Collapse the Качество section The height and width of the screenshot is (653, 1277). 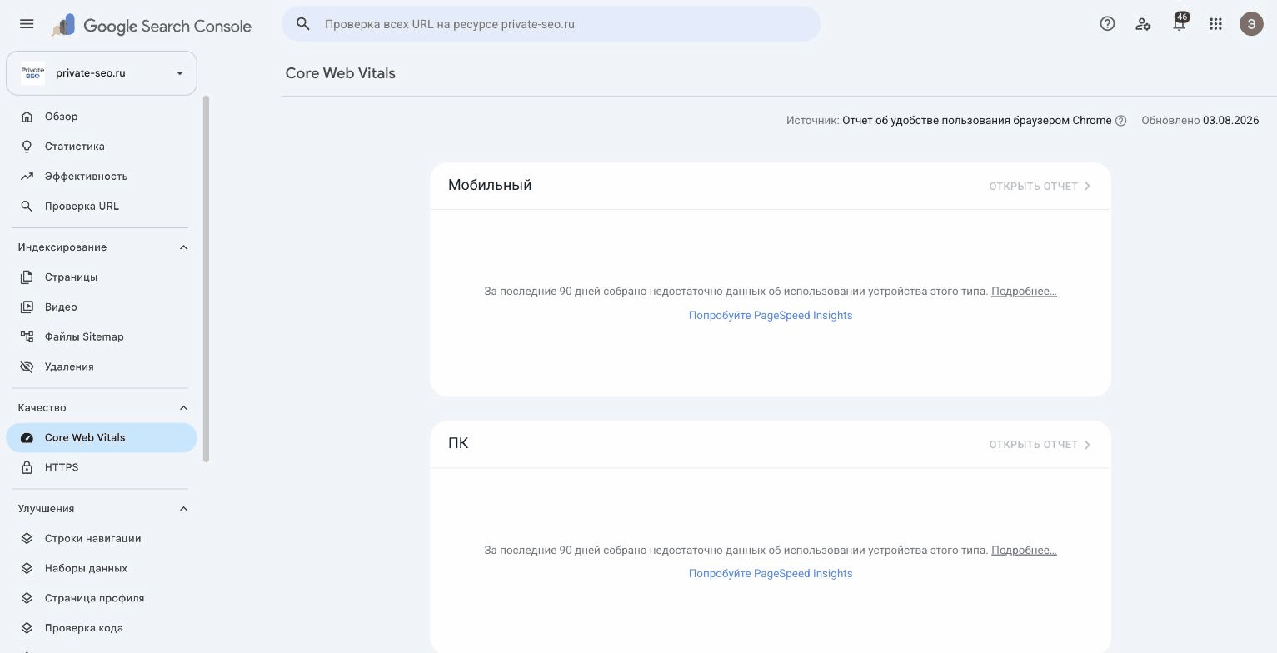(183, 408)
